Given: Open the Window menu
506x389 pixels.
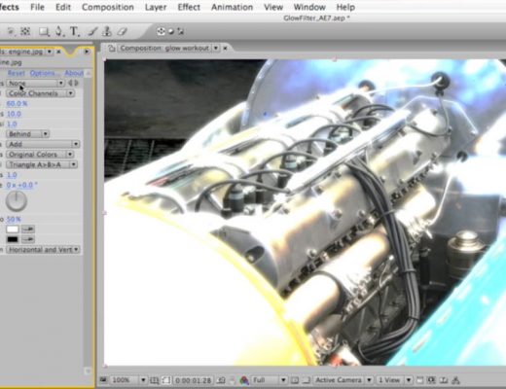Looking at the screenshot, I should point(309,7).
